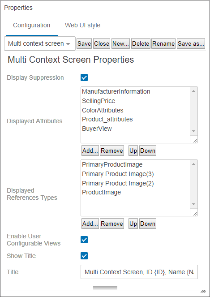Open the Multi context screen dropdown
Screen dimensions: 210x297
click(x=39, y=43)
